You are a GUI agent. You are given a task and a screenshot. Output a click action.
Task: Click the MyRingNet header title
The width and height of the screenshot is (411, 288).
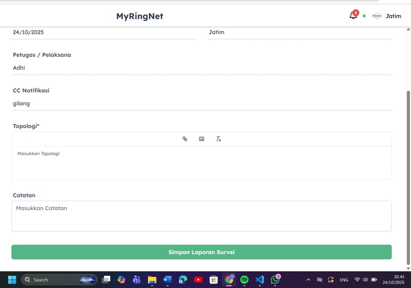(x=140, y=16)
